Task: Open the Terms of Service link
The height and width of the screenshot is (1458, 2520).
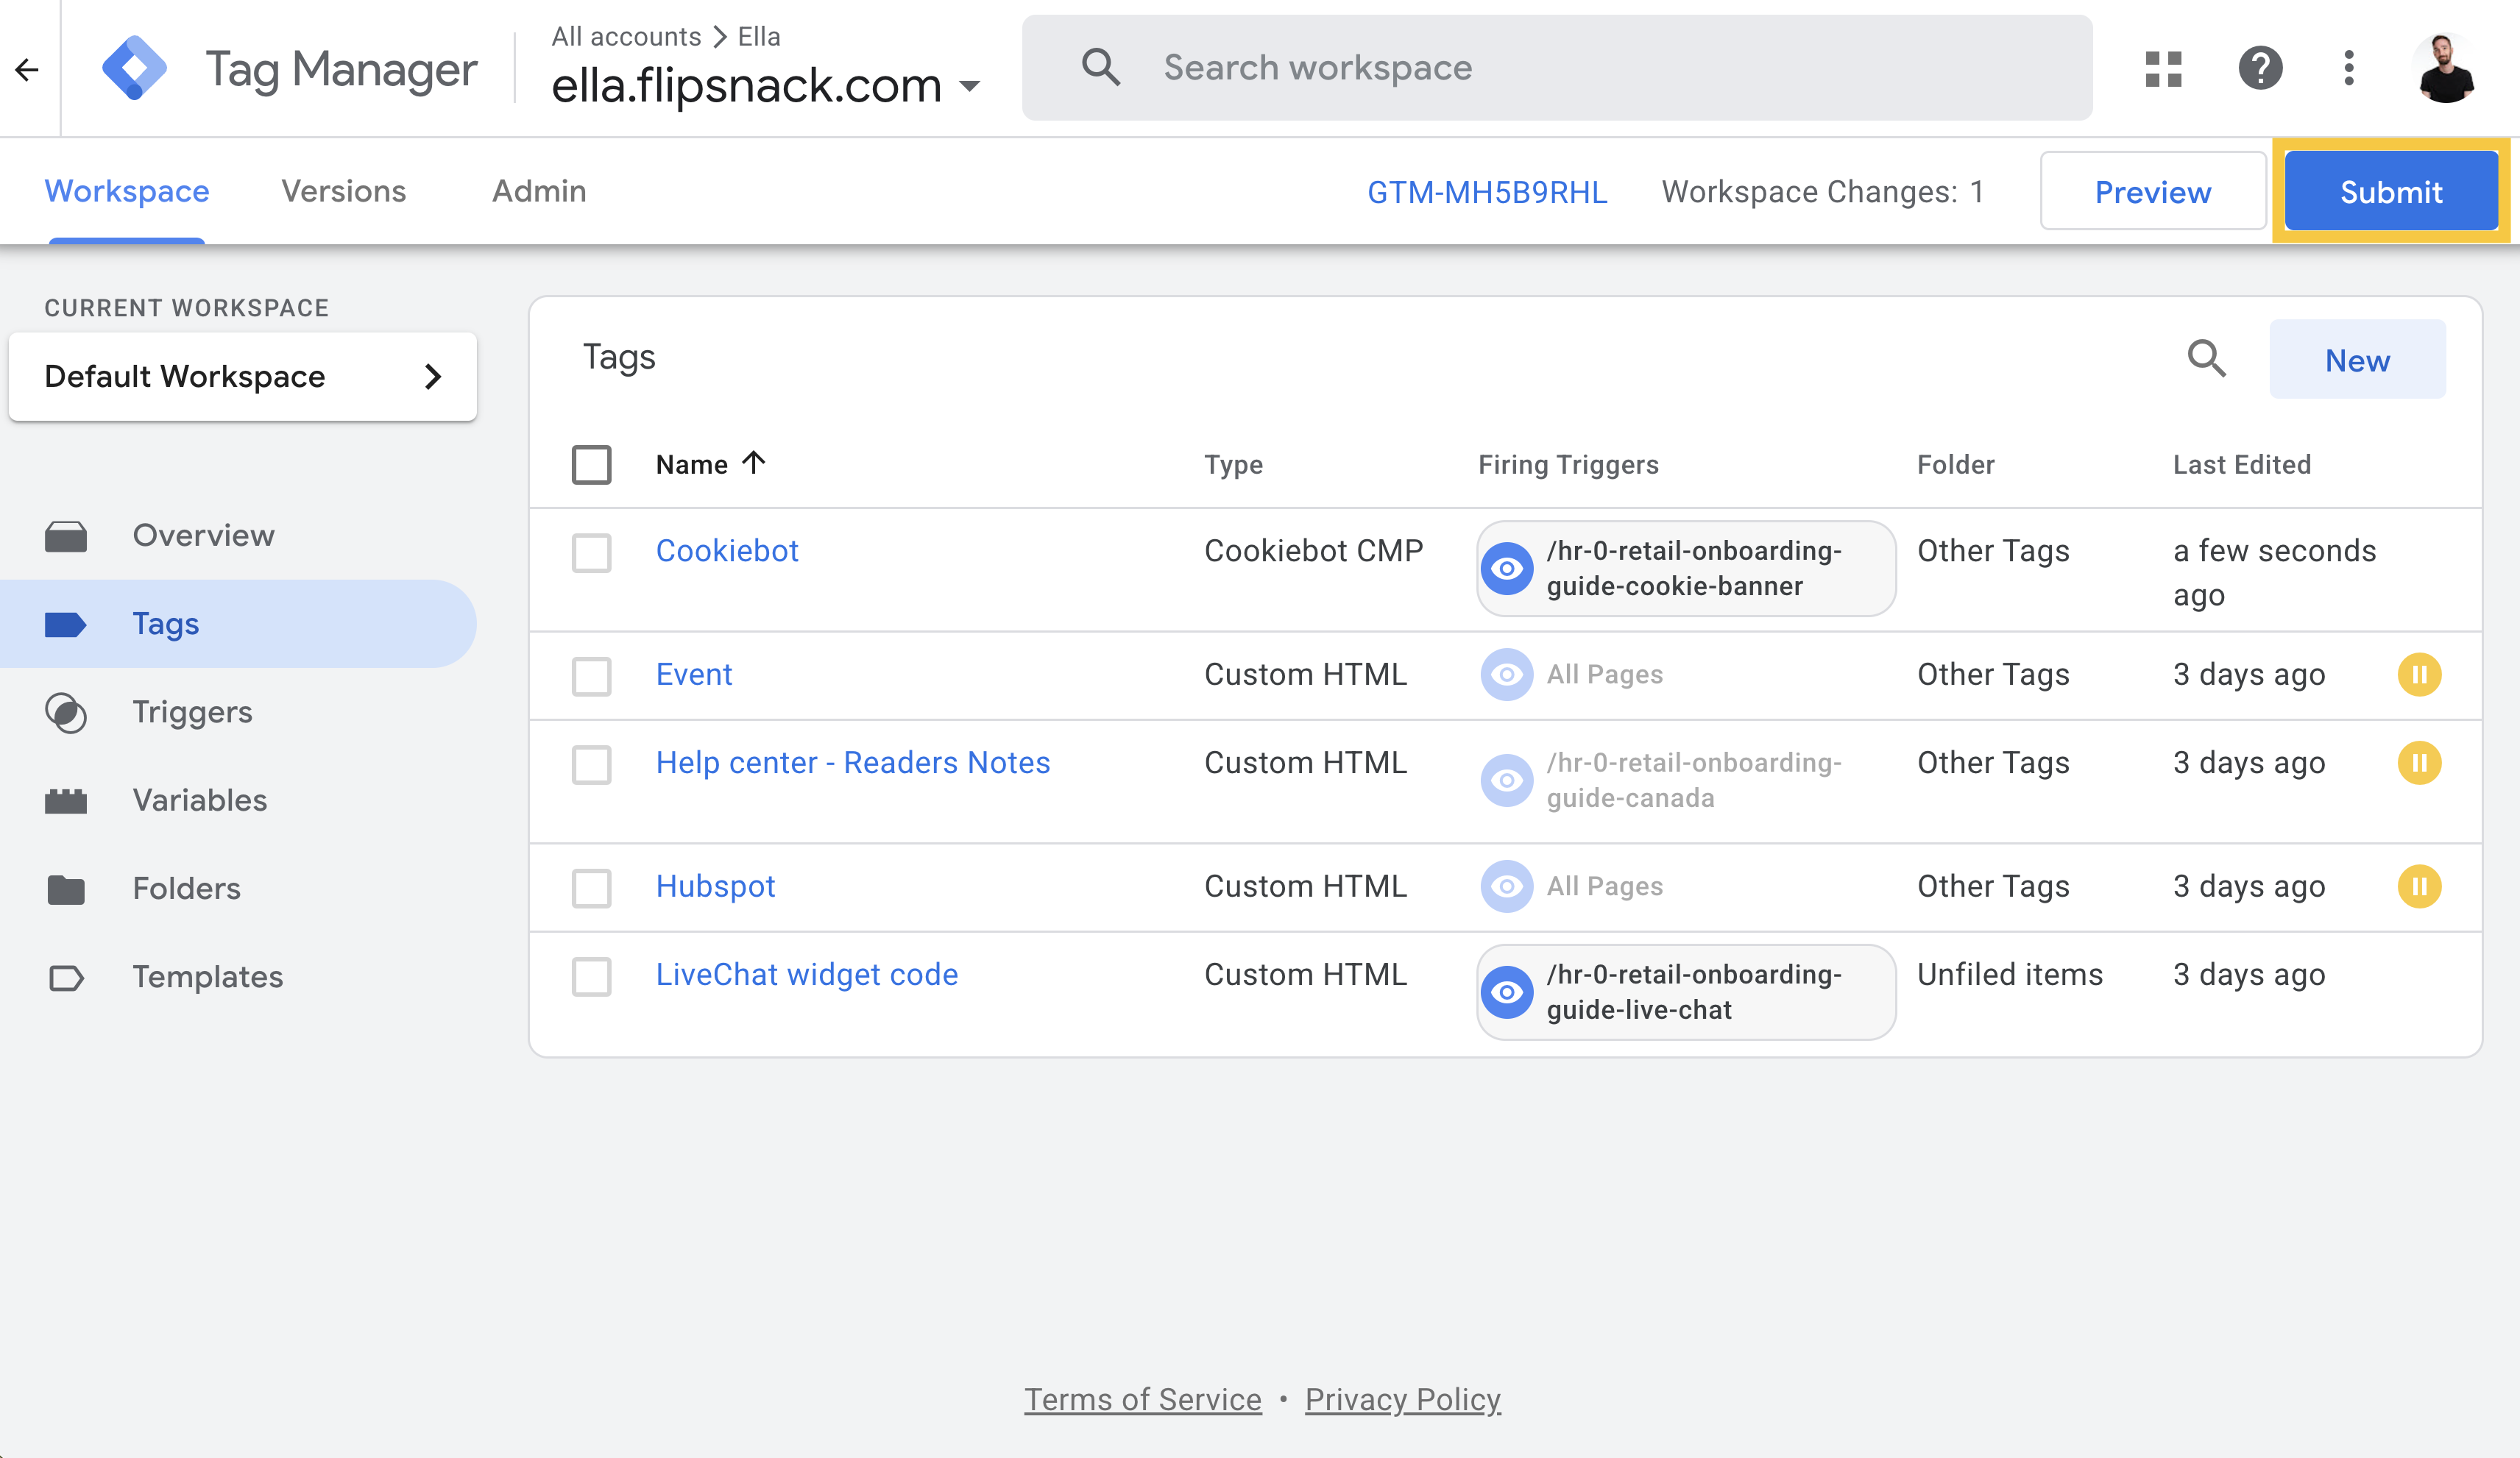Action: (1143, 1400)
